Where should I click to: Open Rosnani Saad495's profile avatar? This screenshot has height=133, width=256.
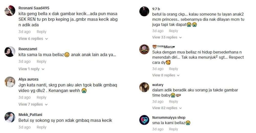point(10,11)
